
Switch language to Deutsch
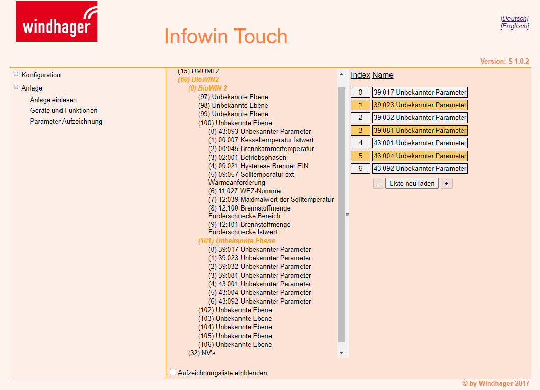[515, 18]
